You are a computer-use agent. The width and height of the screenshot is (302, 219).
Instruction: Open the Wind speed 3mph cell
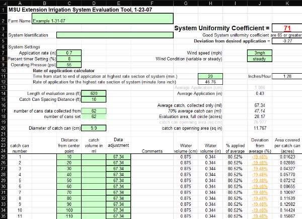pos(260,53)
